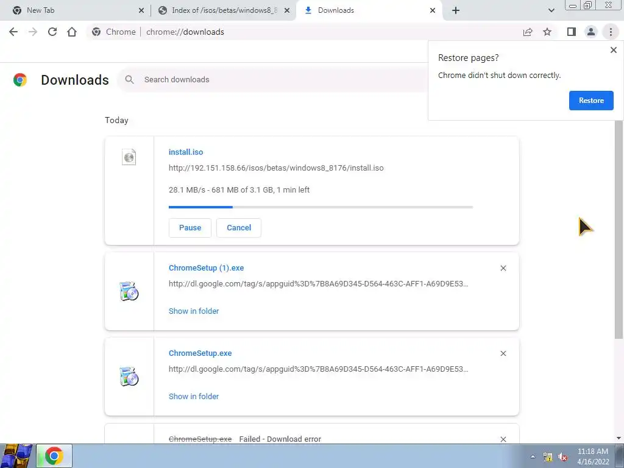The width and height of the screenshot is (624, 468).
Task: Remove completed ChromeSetup.exe from list
Action: [503, 353]
